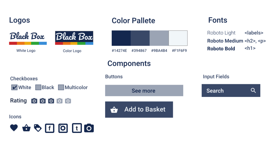Click the large camera icon under Icons
278x144 pixels.
coord(89,128)
